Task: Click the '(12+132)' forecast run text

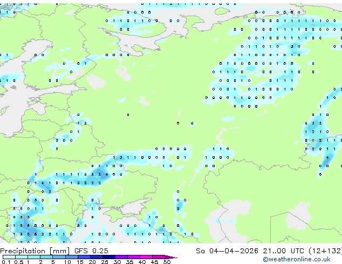Action: pos(325,251)
